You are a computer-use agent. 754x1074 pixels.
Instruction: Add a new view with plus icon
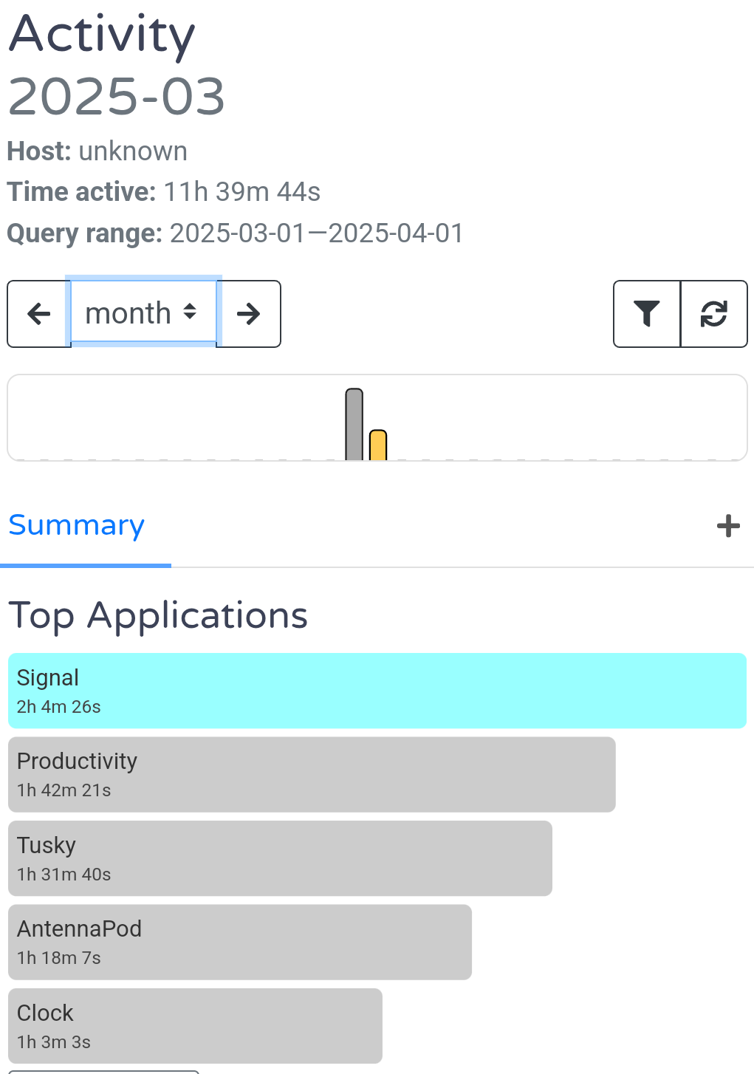(x=728, y=526)
